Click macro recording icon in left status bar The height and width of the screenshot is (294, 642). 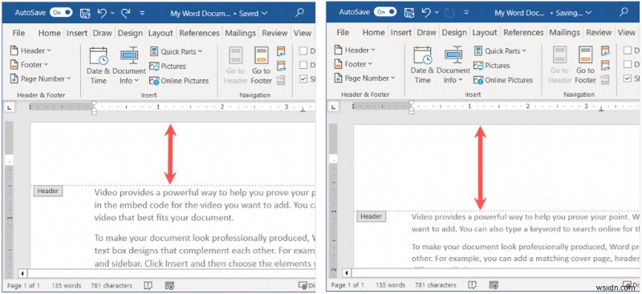[169, 285]
